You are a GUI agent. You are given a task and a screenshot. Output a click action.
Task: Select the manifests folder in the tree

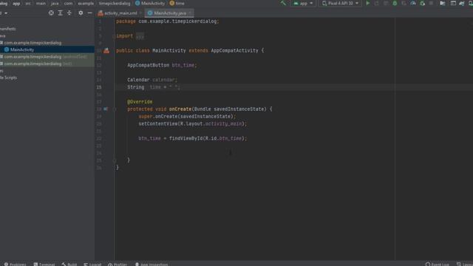[x=8, y=29]
